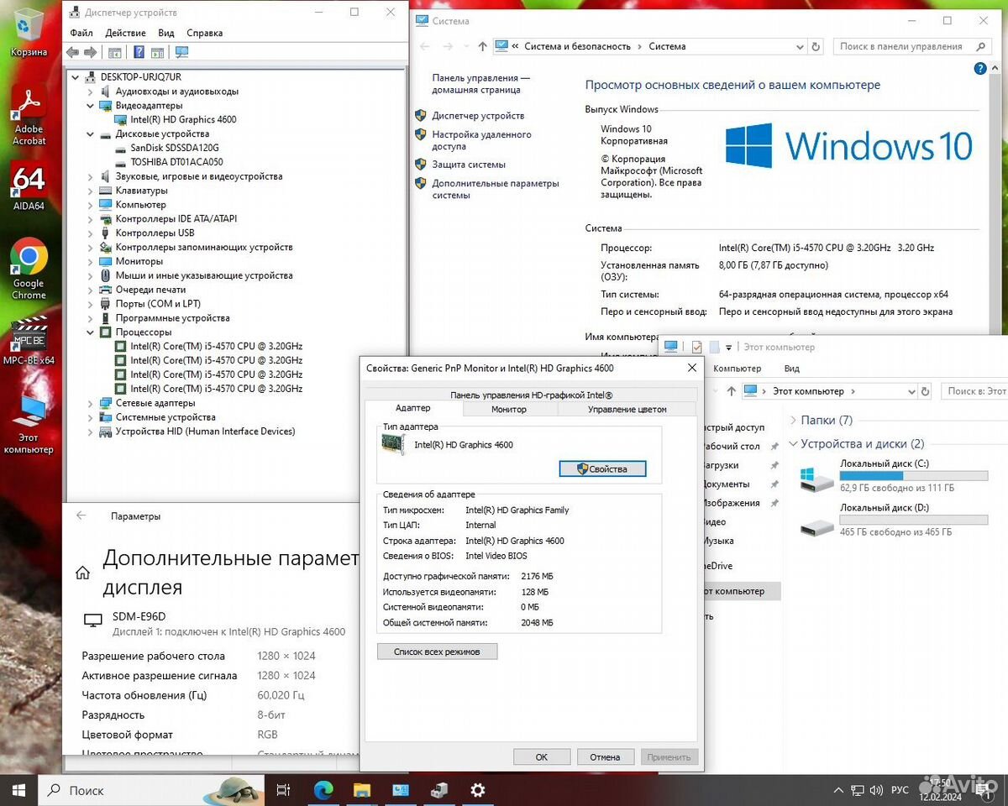Click Back arrow in Device Manager toolbar
This screenshot has width=1008, height=806.
(73, 52)
